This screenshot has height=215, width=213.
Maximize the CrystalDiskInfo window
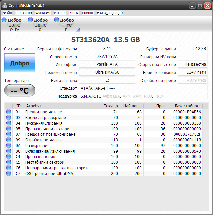(x=200, y=6)
